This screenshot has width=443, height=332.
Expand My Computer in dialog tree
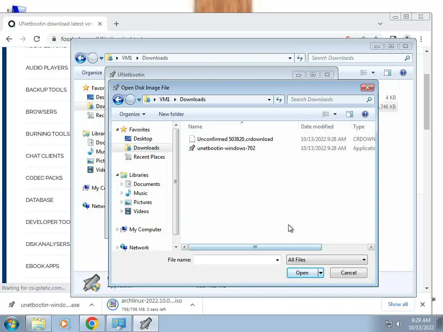118,229
